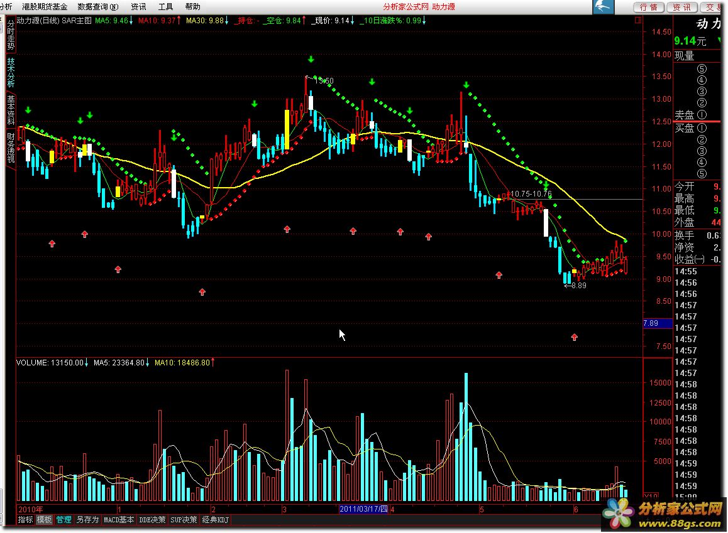Click the 今开 open price row
The height and width of the screenshot is (533, 728).
(x=698, y=186)
